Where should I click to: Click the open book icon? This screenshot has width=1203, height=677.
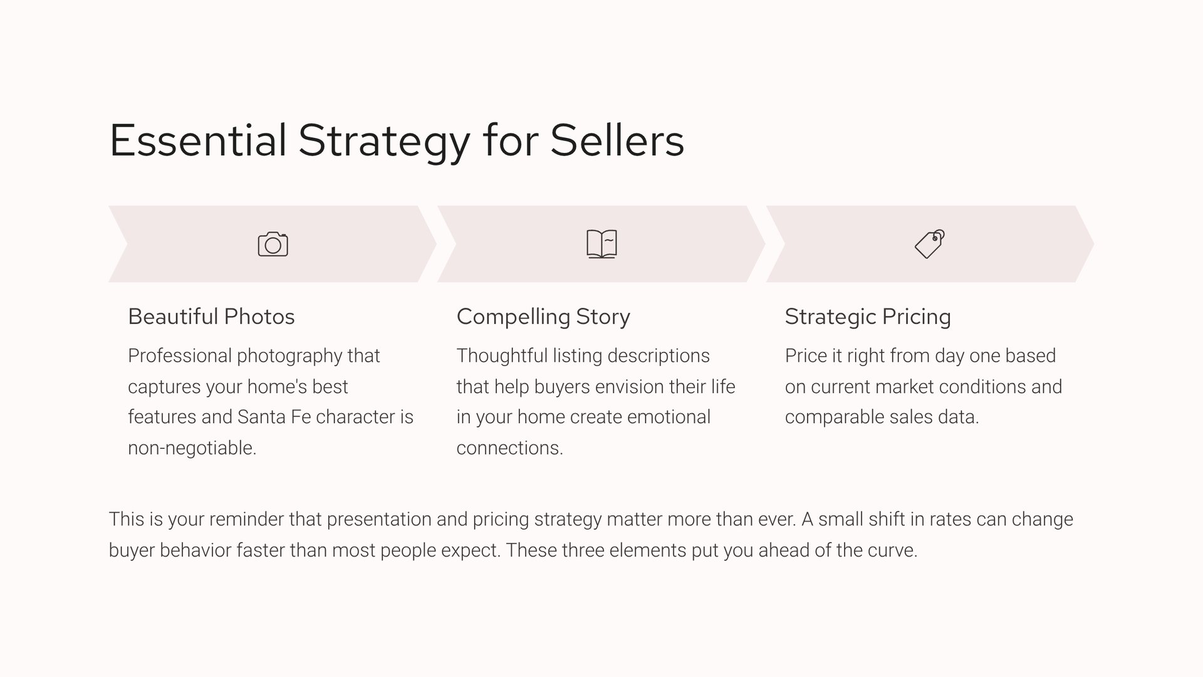pyautogui.click(x=601, y=244)
